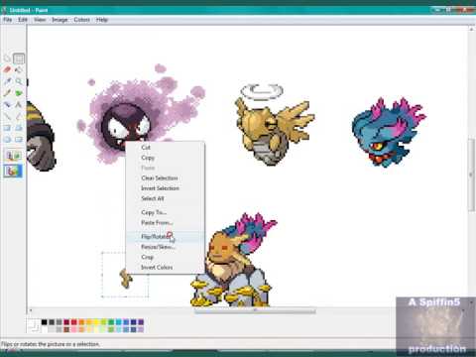Viewport: 476px width, 357px height.
Task: Select the rectangular Select tool
Action: pos(19,59)
